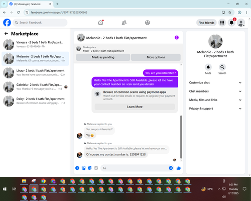Open the Groups icon in top navigation
This screenshot has width=251, height=201.
tap(148, 23)
